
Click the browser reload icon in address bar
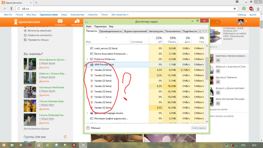tap(19, 9)
